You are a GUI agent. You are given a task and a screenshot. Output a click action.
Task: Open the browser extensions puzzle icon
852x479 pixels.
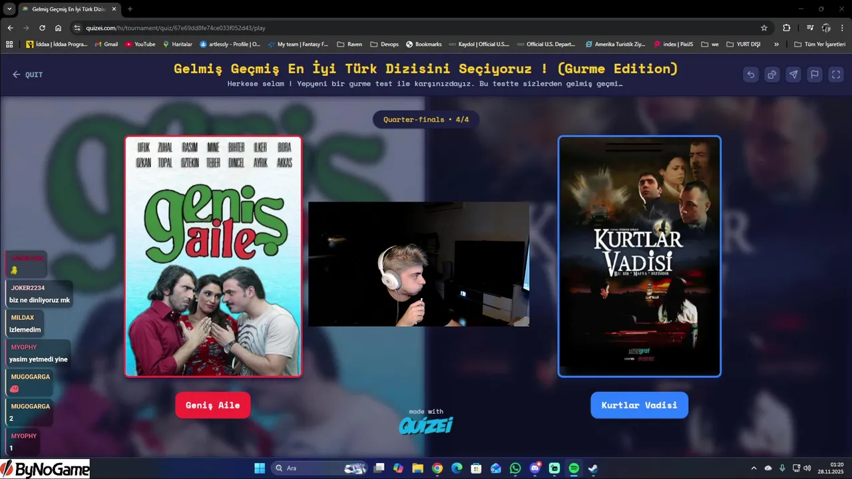[787, 28]
